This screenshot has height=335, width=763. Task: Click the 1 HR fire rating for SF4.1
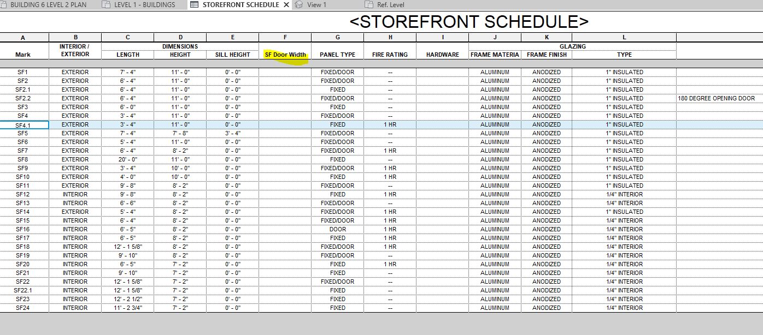(390, 124)
